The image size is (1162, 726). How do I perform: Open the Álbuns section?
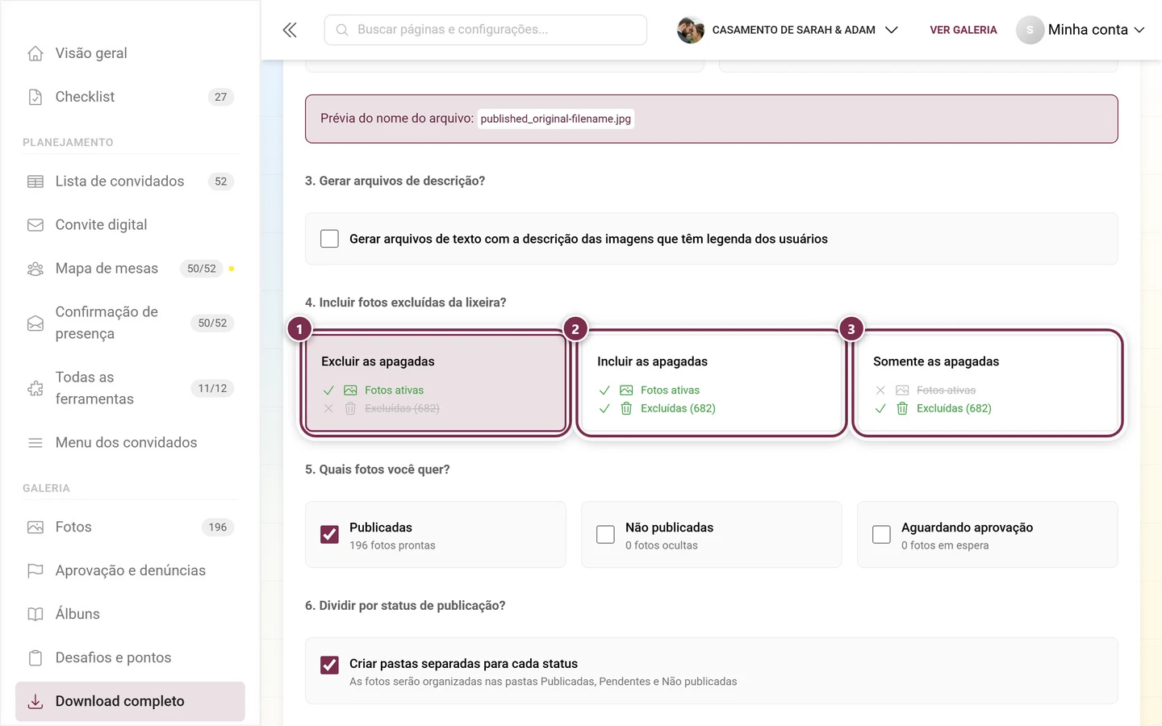(130, 615)
